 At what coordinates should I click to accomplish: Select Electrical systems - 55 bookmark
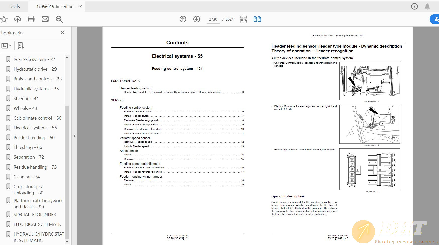[x=35, y=128]
